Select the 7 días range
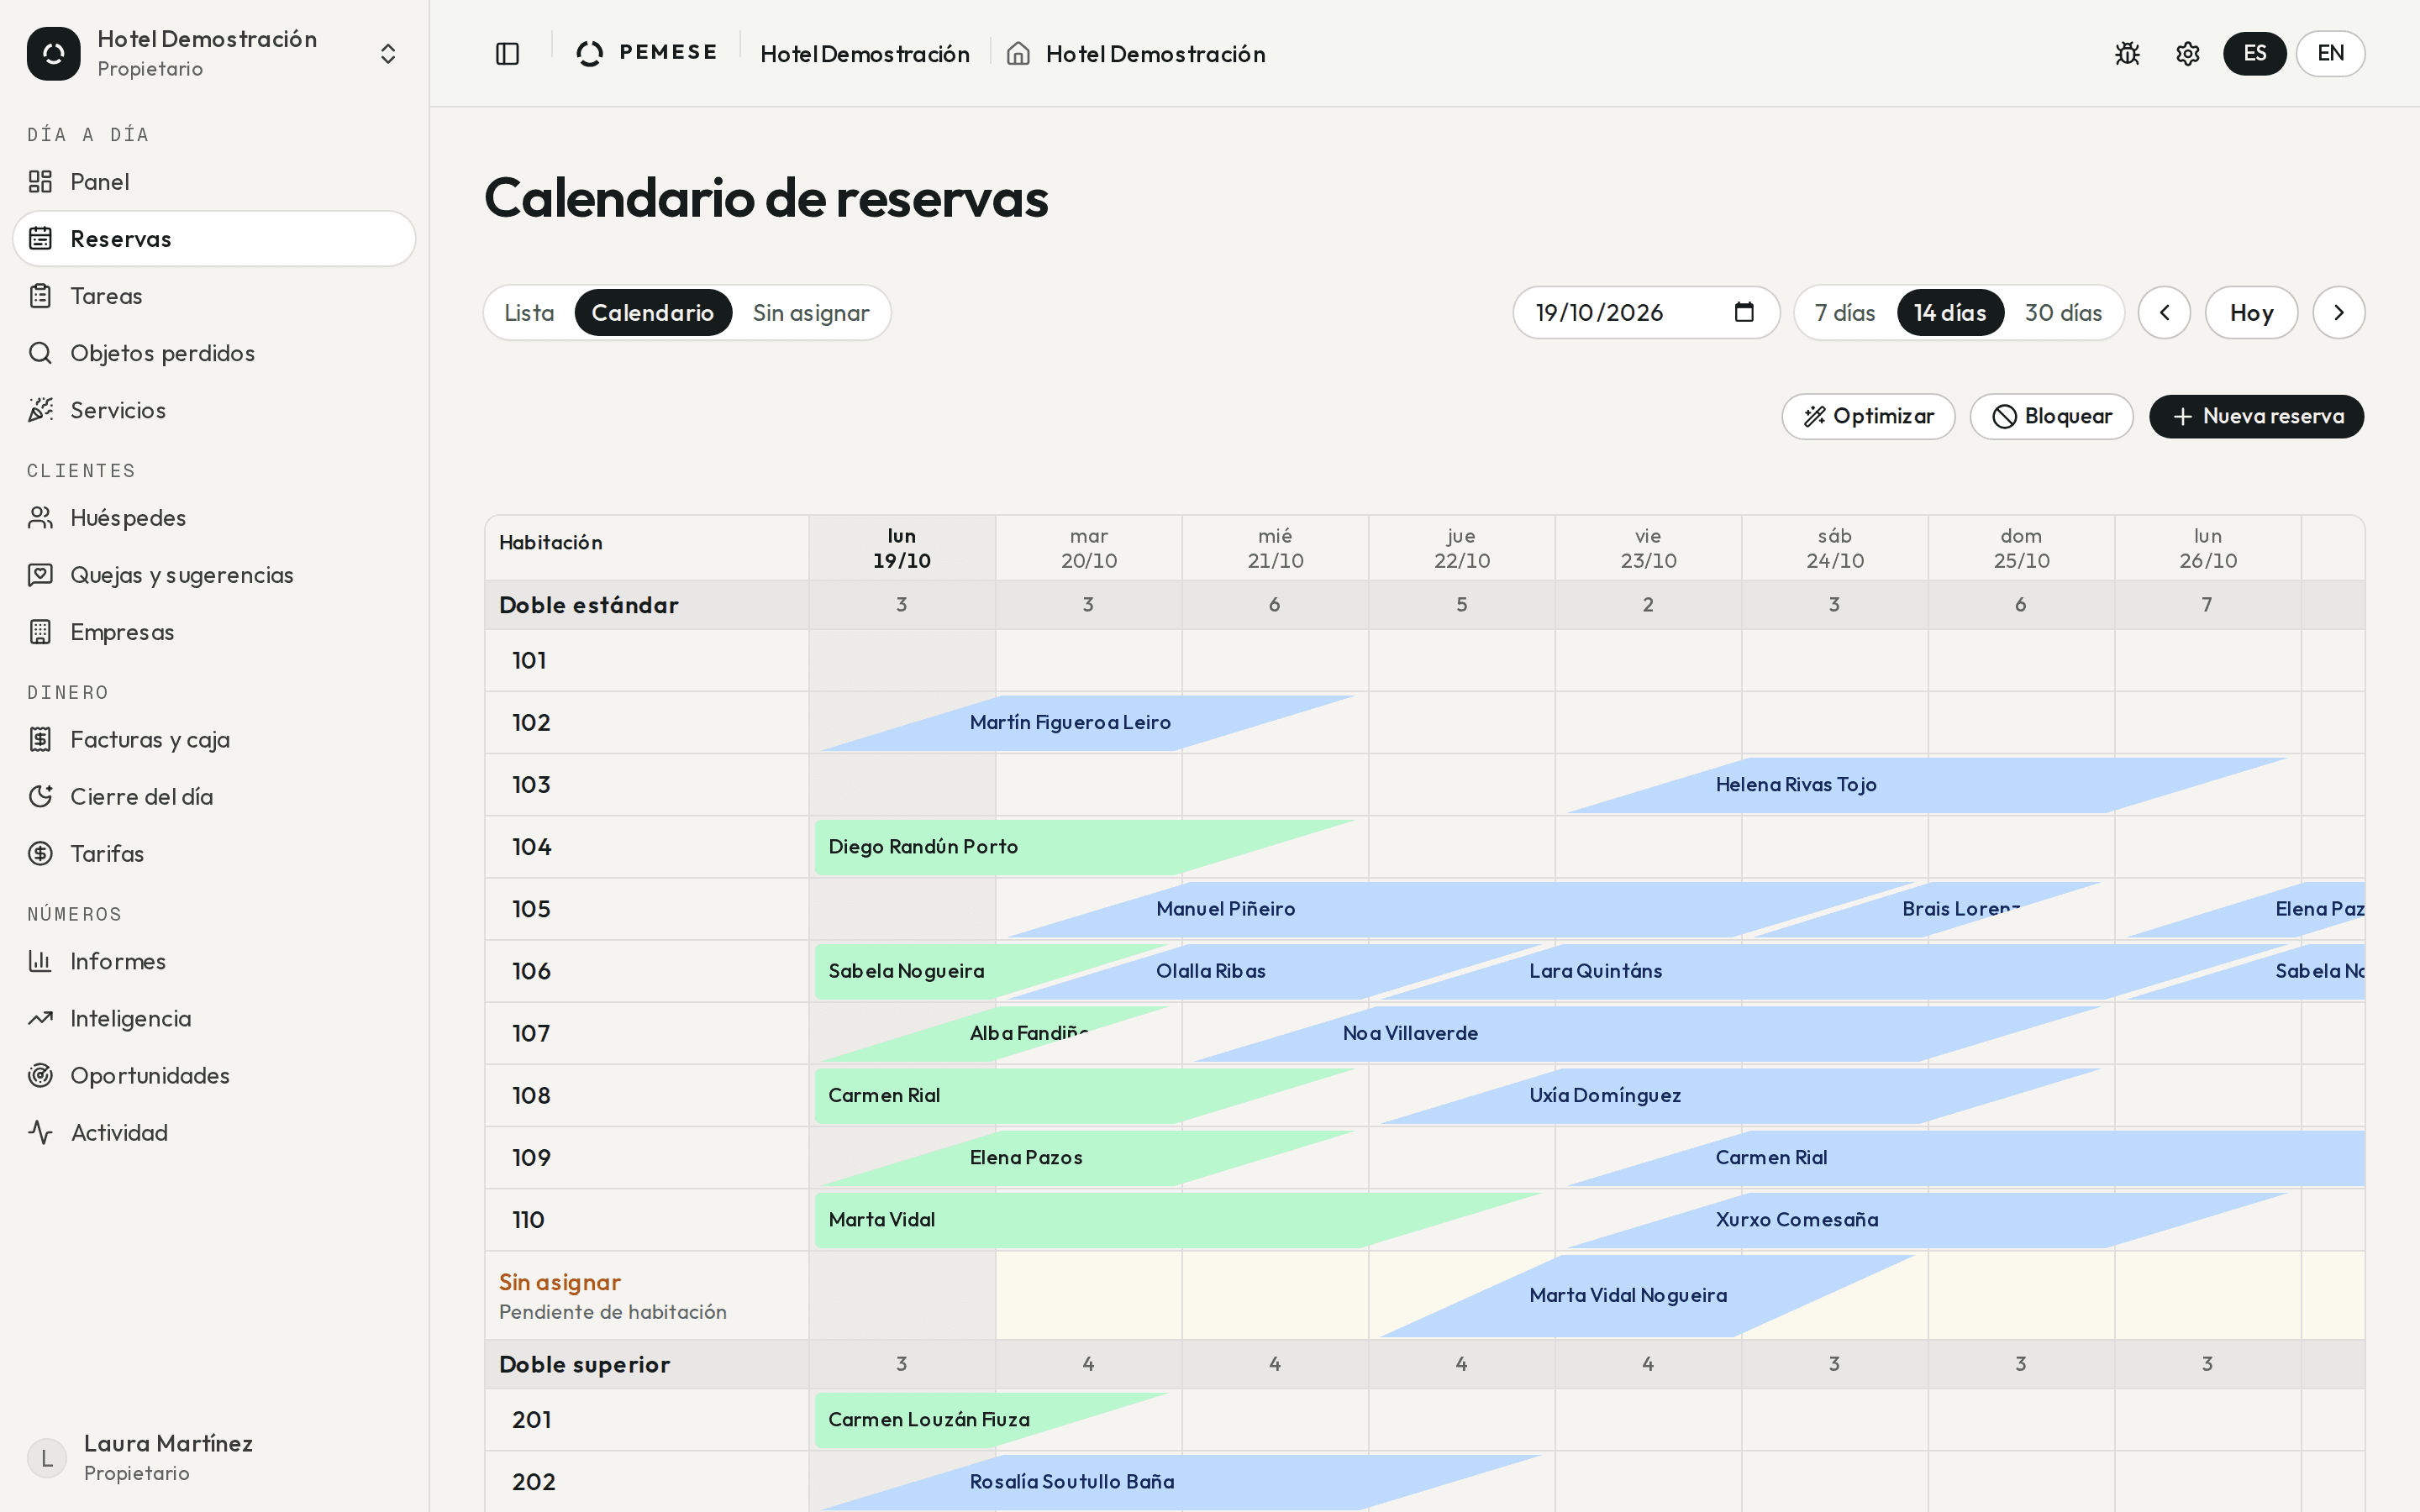This screenshot has width=2420, height=1512. [1845, 313]
